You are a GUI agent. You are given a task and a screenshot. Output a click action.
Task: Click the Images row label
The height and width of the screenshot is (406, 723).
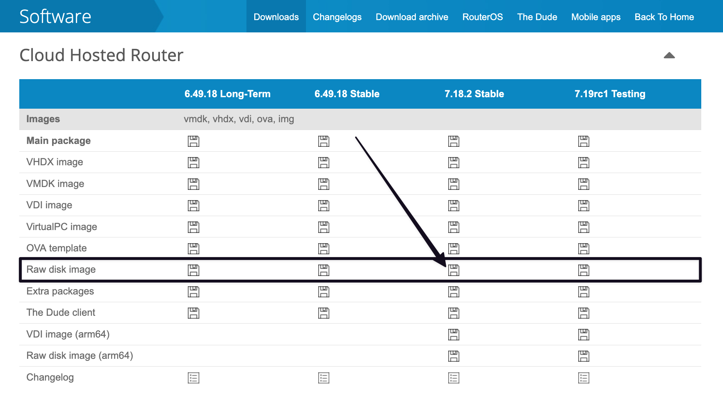43,119
